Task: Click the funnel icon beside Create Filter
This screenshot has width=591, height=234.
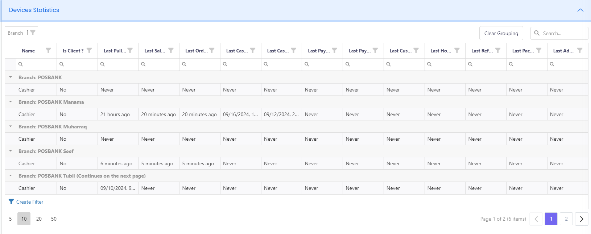Action: point(11,201)
